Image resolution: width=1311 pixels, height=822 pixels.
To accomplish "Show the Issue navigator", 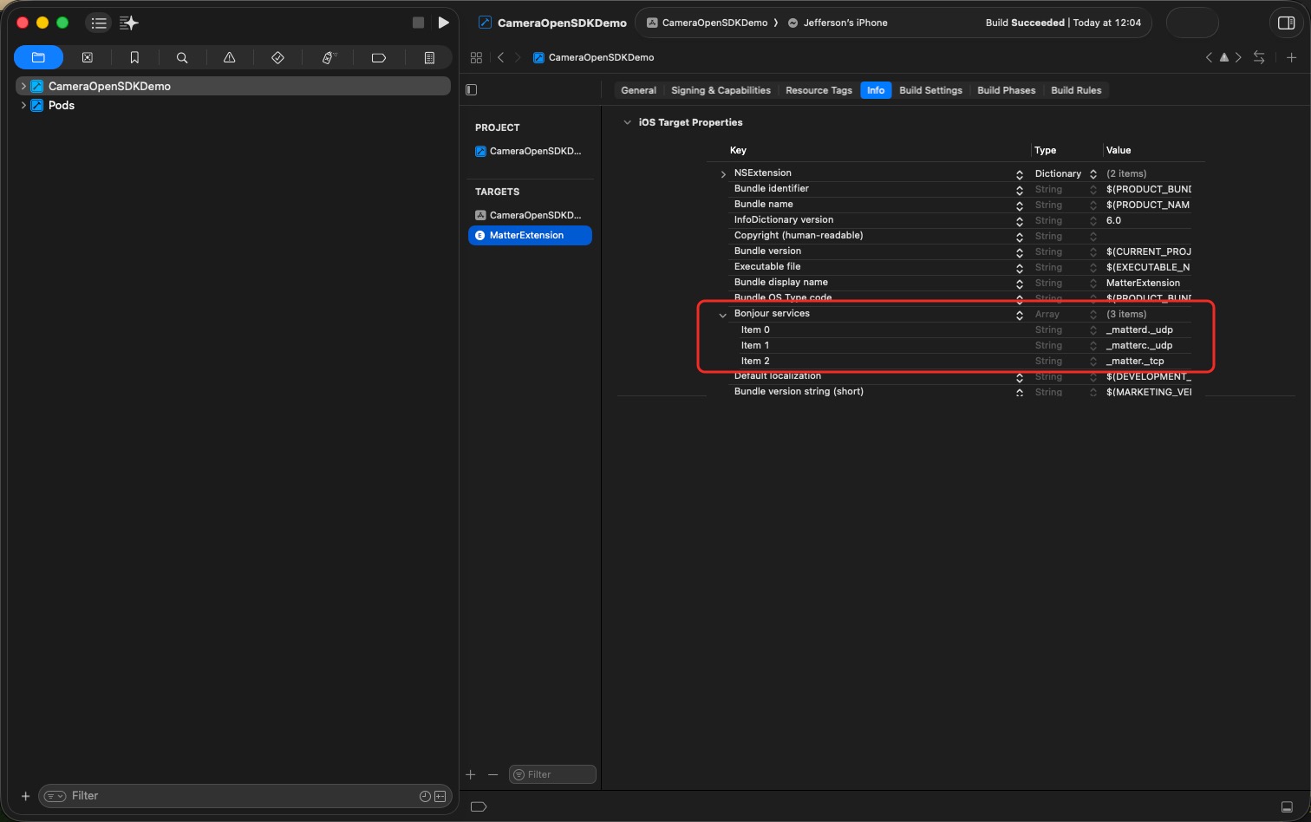I will 230,57.
